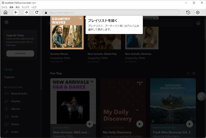The width and height of the screenshot is (206, 138).
Task: Show next For You items
Action: [x=194, y=73]
